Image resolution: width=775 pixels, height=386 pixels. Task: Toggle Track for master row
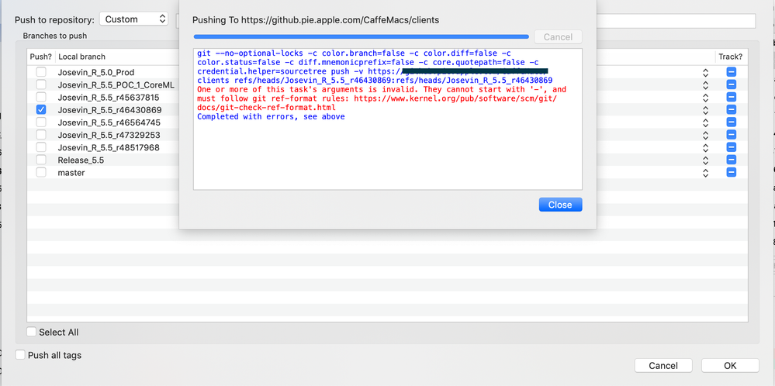[x=731, y=173]
